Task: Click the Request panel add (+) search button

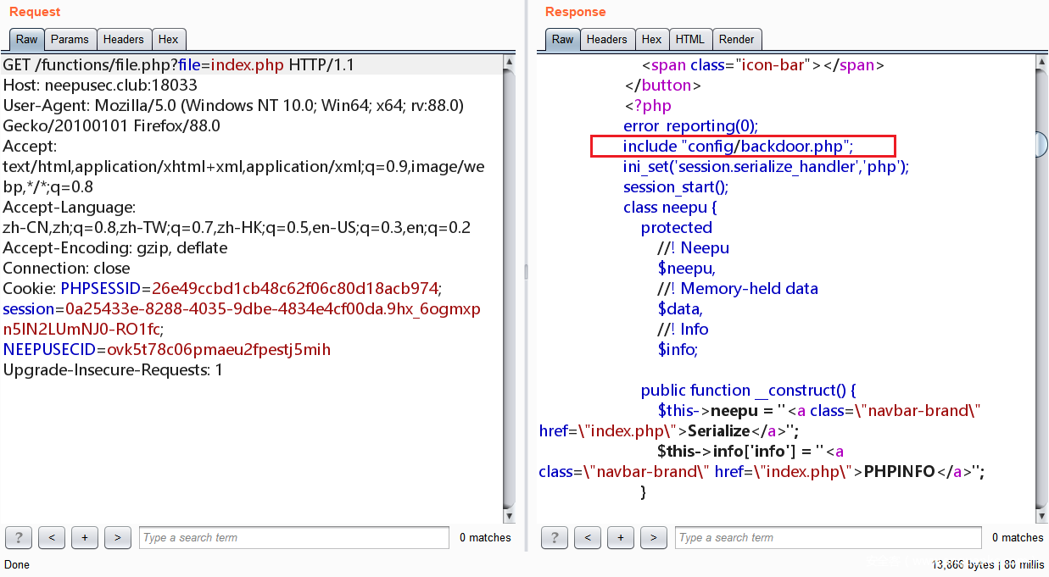Action: (x=85, y=537)
